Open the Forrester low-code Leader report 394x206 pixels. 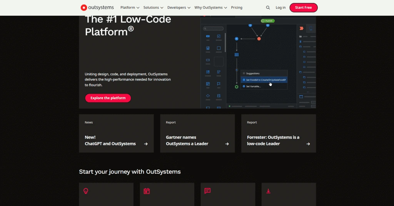click(279, 133)
